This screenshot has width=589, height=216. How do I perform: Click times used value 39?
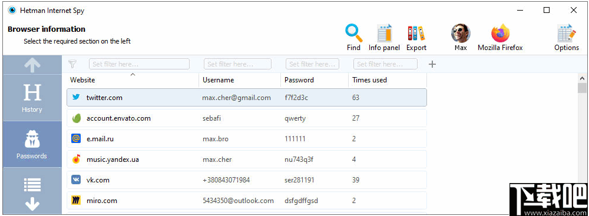[356, 180]
